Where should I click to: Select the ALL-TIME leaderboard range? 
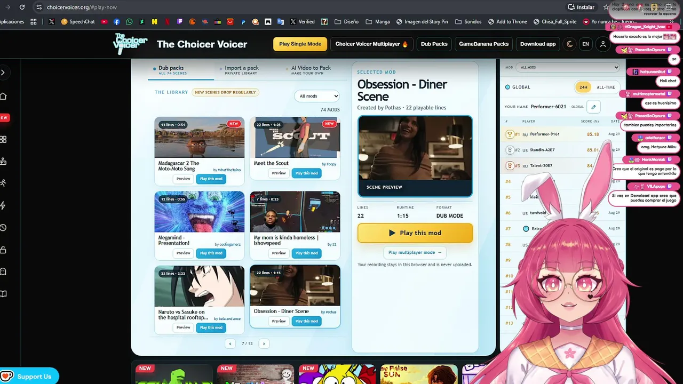point(606,87)
